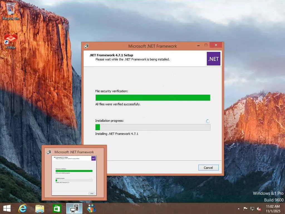Open the network status tray icon
The height and width of the screenshot is (214, 285).
(x=252, y=209)
